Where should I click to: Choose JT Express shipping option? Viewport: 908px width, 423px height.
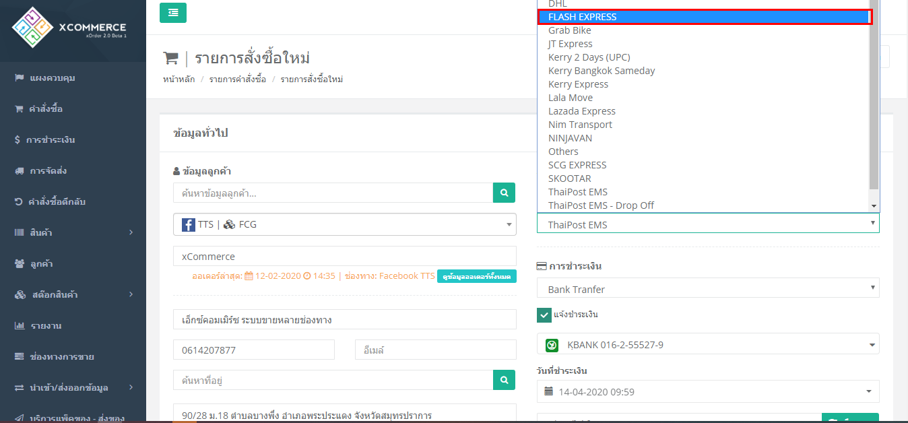point(703,44)
